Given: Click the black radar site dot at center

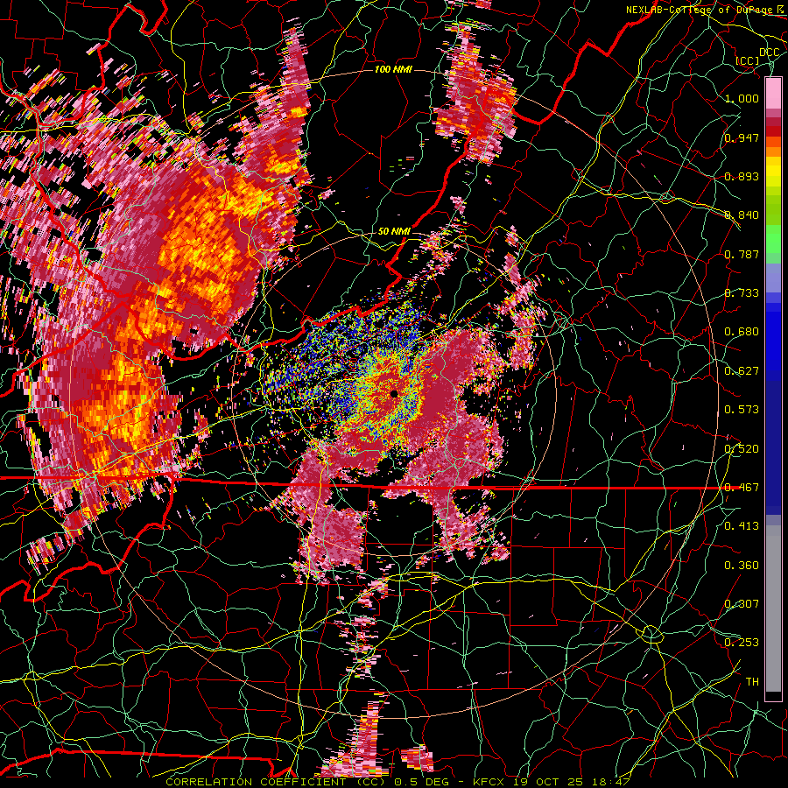Looking at the screenshot, I should (x=395, y=394).
